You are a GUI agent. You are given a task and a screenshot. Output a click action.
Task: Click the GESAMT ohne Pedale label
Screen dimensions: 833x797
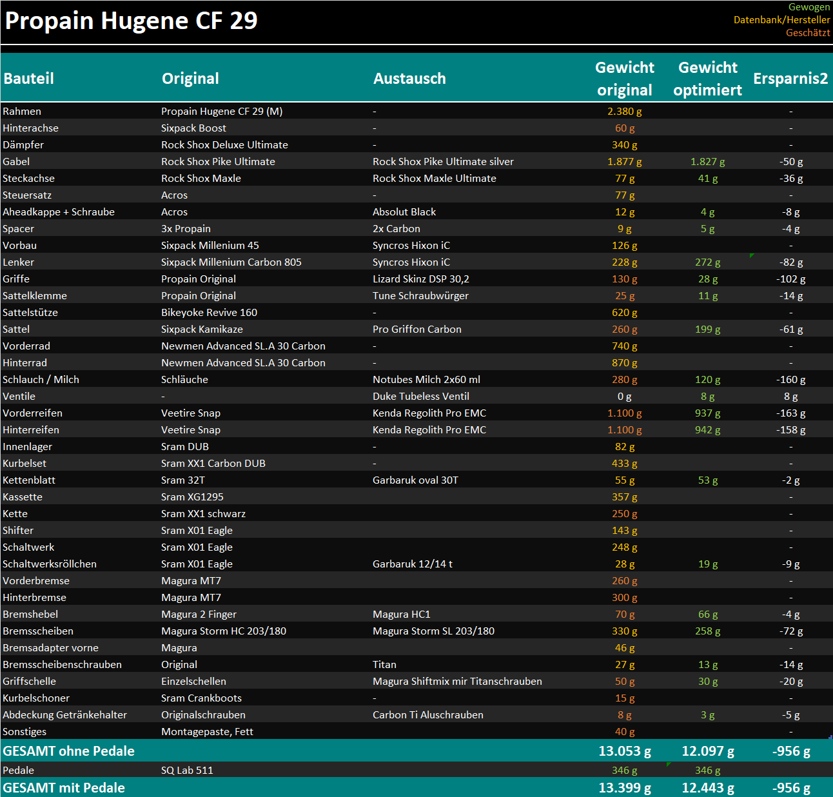pyautogui.click(x=69, y=751)
